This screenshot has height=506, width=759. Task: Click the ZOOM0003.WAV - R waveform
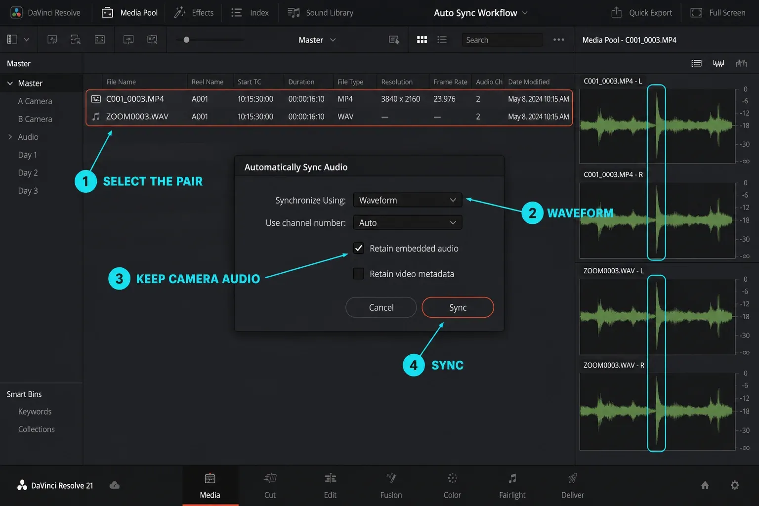(657, 412)
